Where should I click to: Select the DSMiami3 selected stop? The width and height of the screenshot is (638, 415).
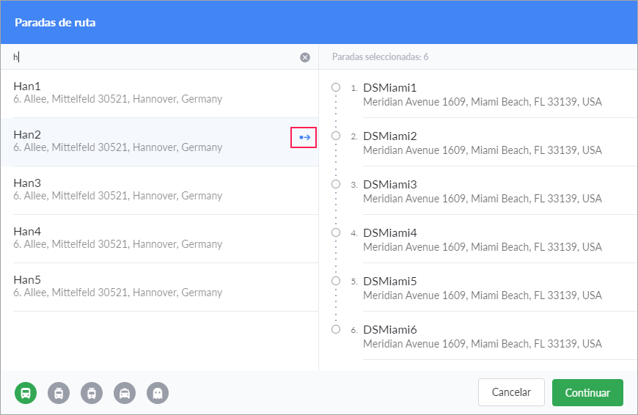478,191
